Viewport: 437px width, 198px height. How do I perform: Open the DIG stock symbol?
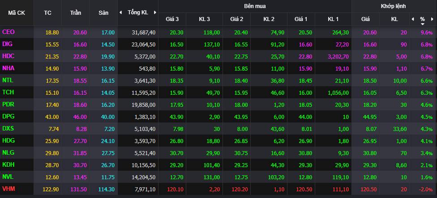pyautogui.click(x=7, y=44)
